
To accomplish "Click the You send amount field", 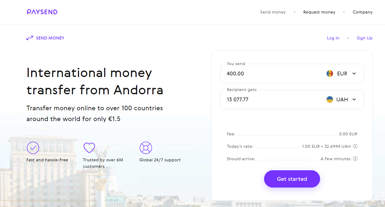I will [x=271, y=74].
